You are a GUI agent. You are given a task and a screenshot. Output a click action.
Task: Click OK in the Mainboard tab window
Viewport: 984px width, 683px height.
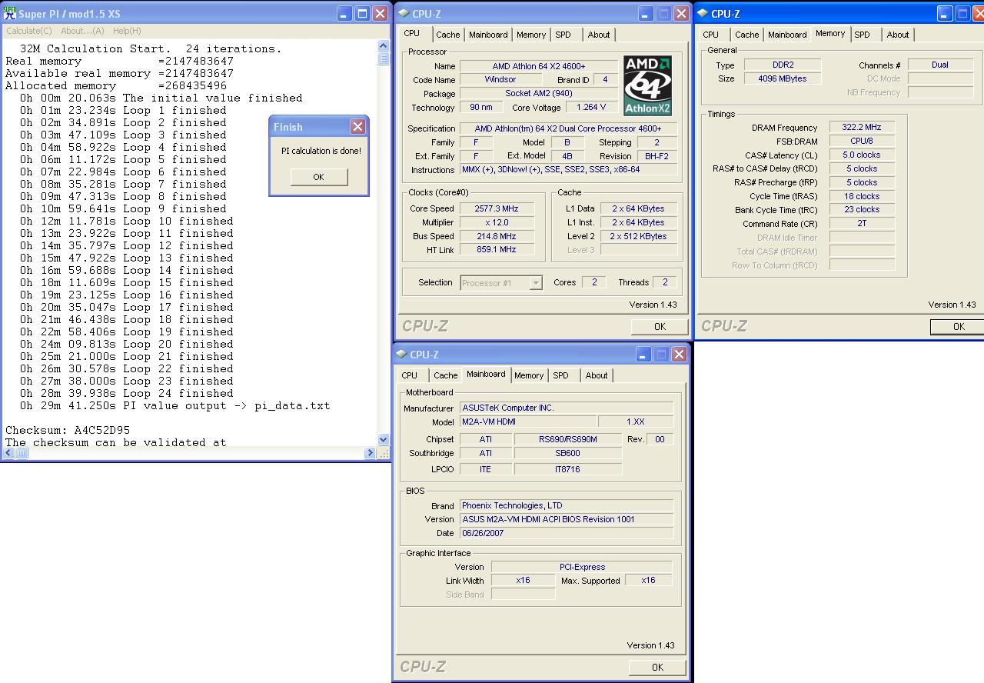[657, 667]
